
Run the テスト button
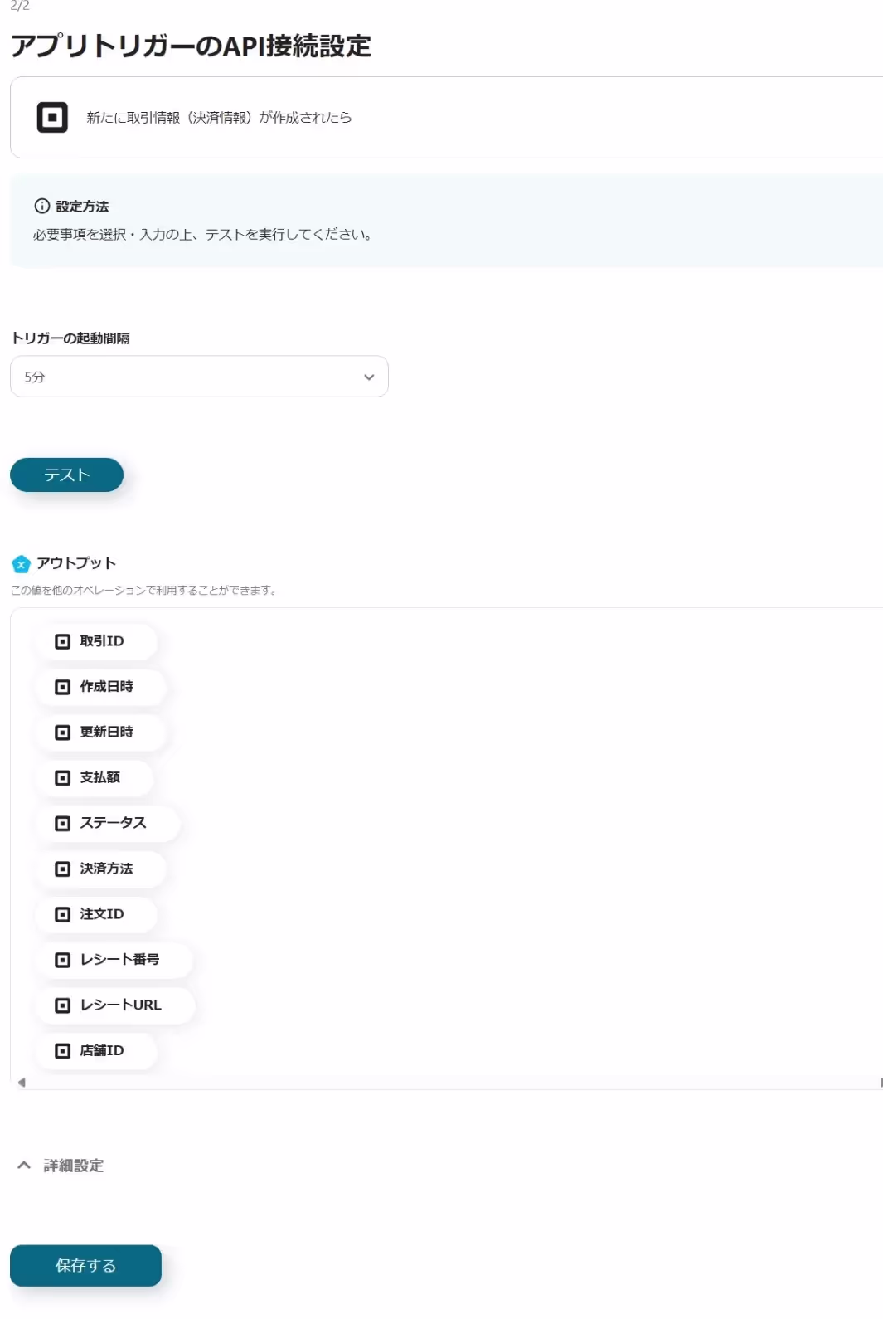66,475
